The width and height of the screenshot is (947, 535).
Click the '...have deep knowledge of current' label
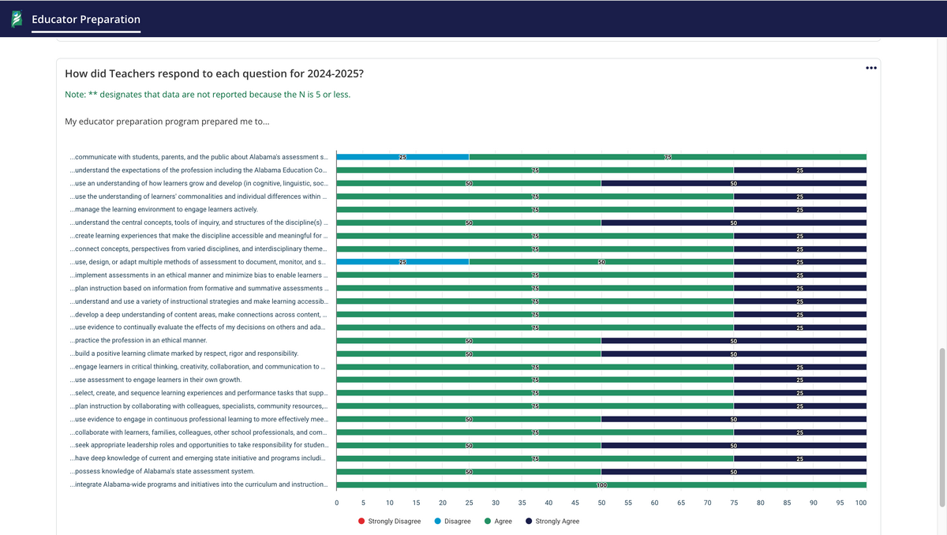(198, 458)
